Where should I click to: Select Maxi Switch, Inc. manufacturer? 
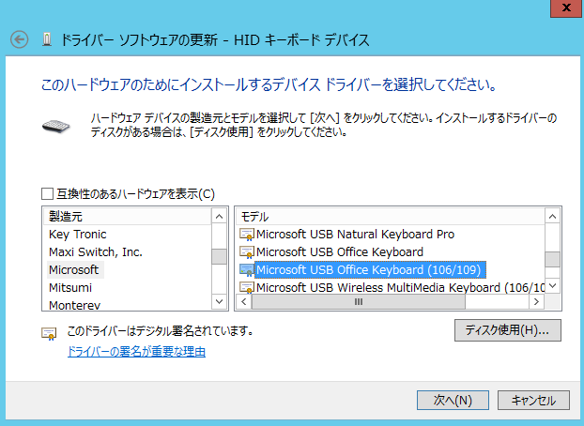coord(96,252)
